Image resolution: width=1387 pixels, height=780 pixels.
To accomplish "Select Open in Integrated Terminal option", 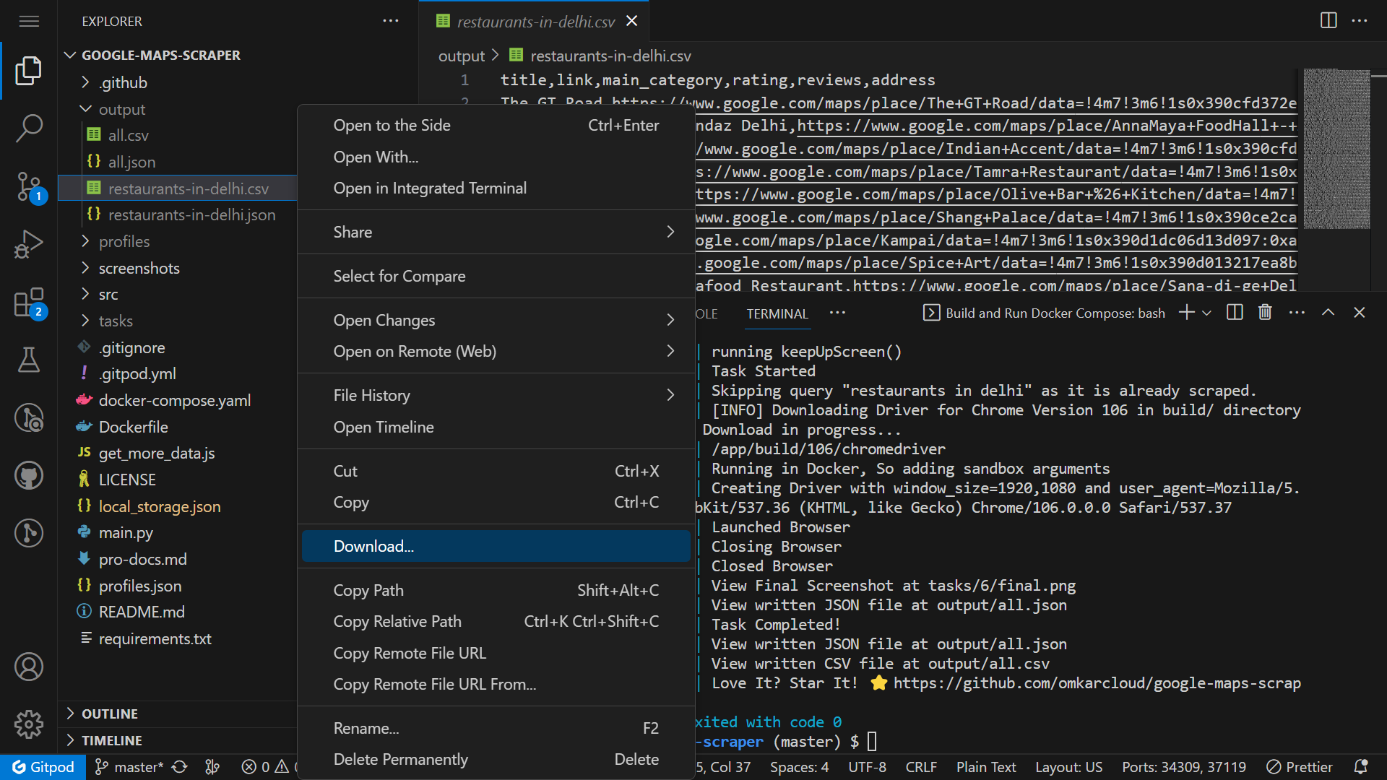I will pyautogui.click(x=430, y=186).
